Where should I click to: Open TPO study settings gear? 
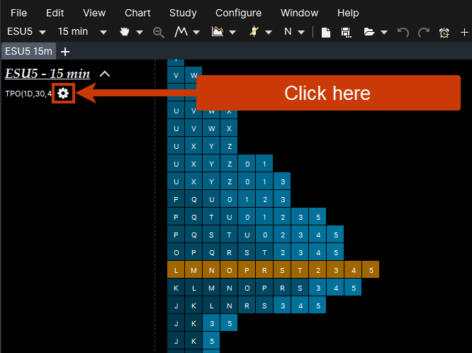tap(63, 93)
